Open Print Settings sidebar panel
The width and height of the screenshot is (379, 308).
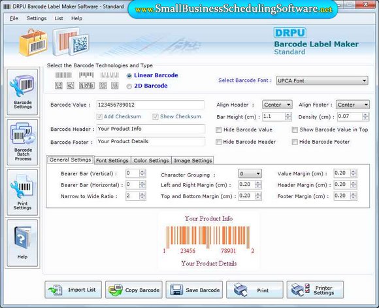[x=22, y=192]
